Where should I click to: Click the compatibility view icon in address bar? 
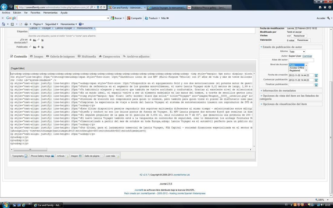point(98,7)
